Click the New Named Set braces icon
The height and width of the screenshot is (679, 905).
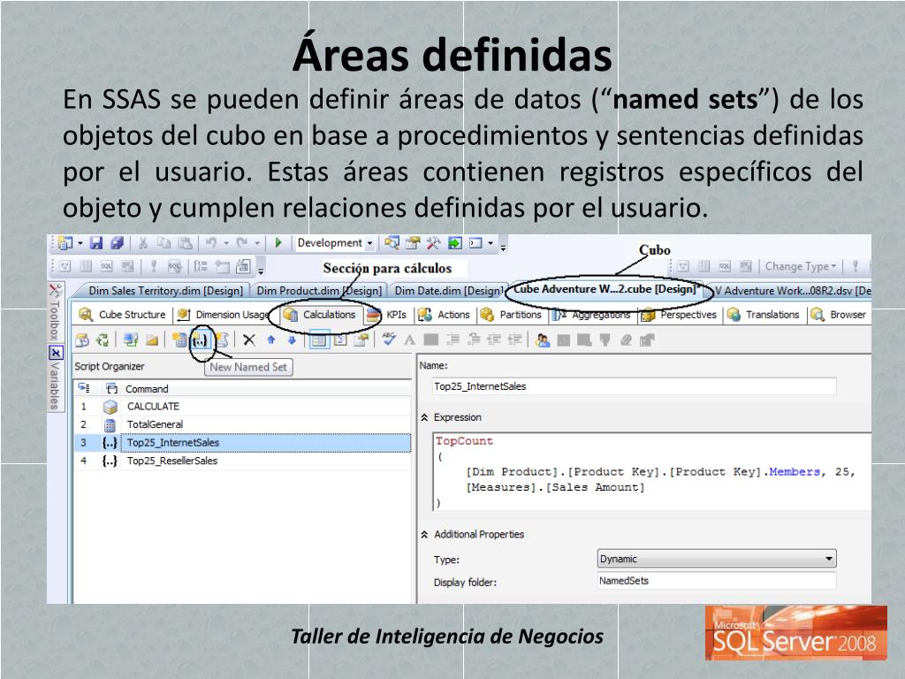pos(200,340)
